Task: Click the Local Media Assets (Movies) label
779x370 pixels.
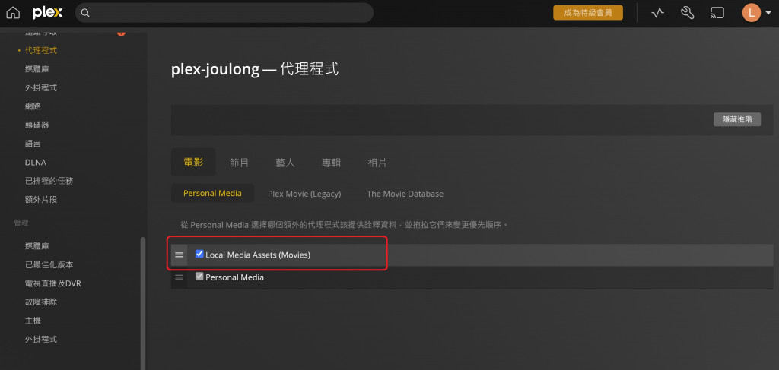Action: tap(258, 255)
